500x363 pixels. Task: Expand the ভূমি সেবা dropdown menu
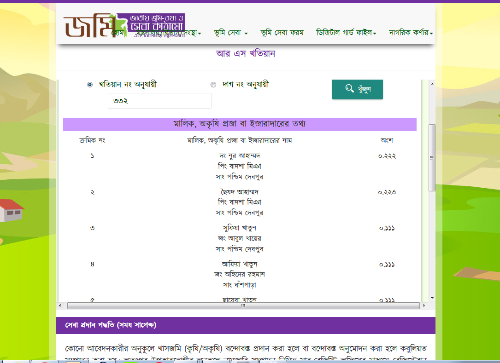[231, 33]
